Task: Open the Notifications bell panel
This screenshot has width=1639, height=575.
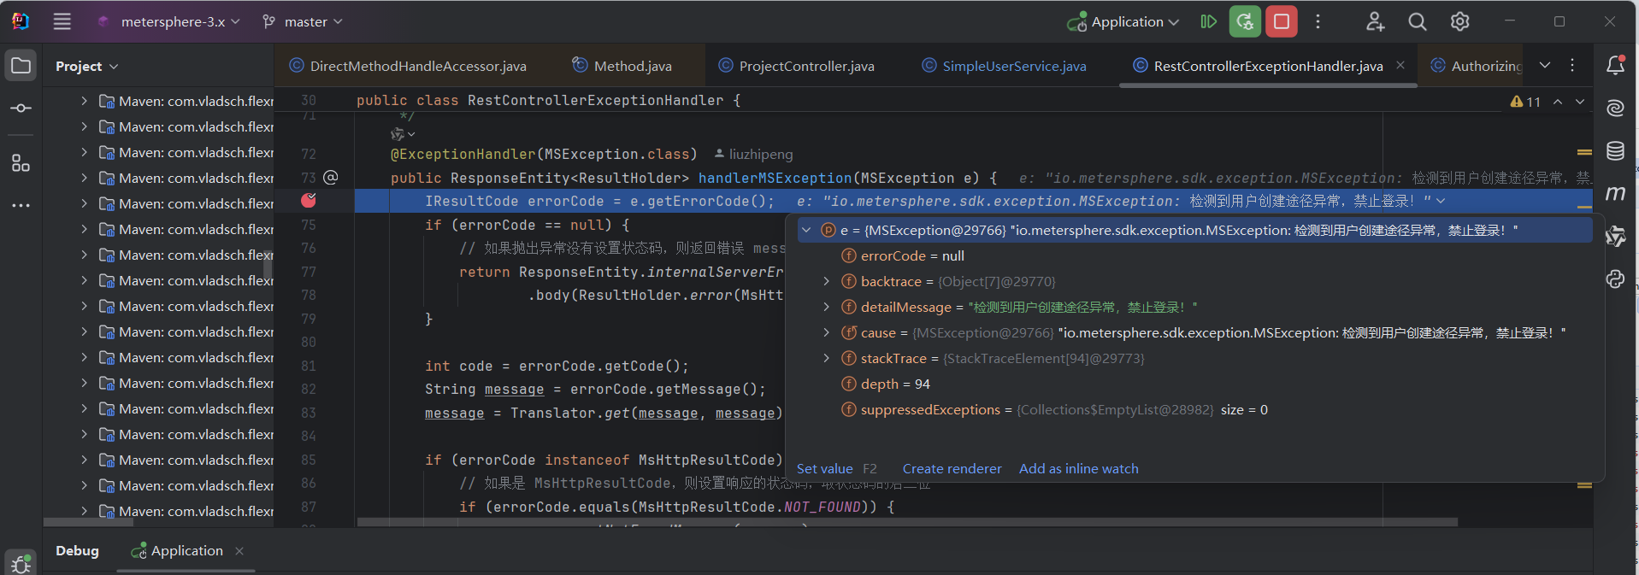Action: [1615, 66]
